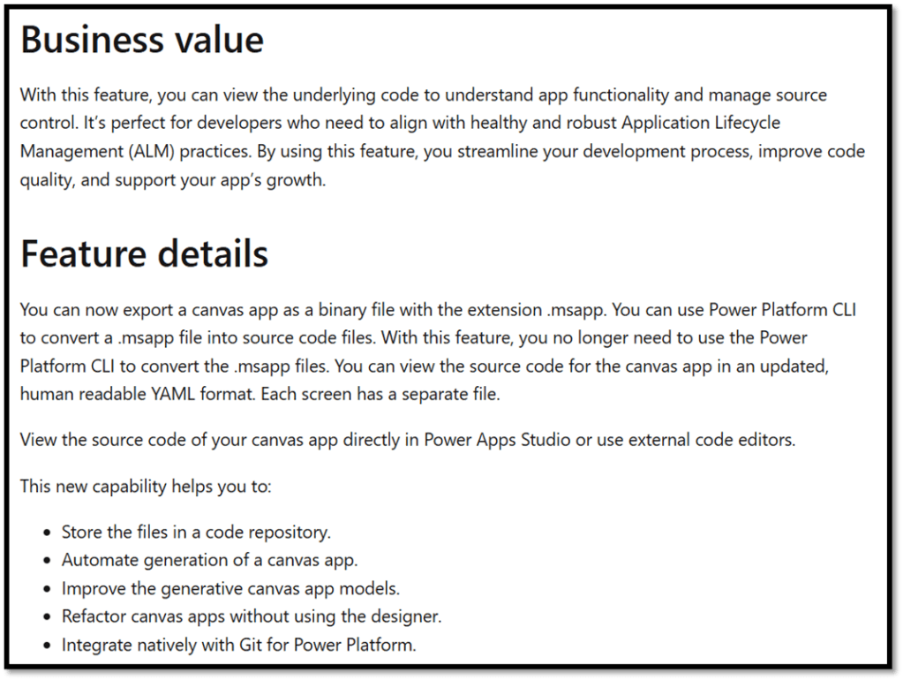
Task: Click the words "human readable"
Action: [x=76, y=394]
